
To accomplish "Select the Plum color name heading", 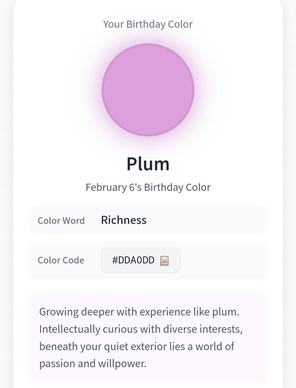I will pyautogui.click(x=148, y=164).
